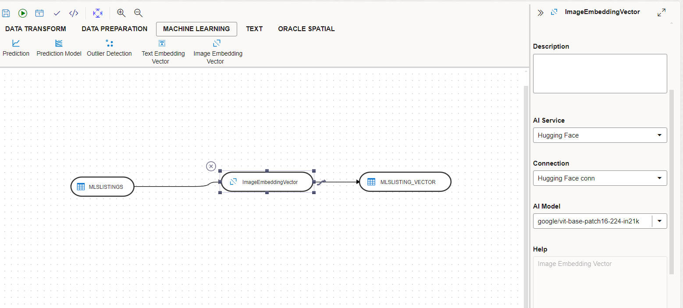Screen dimensions: 683x308
Task: Select the Outlier Detection component icon
Action: [109, 43]
